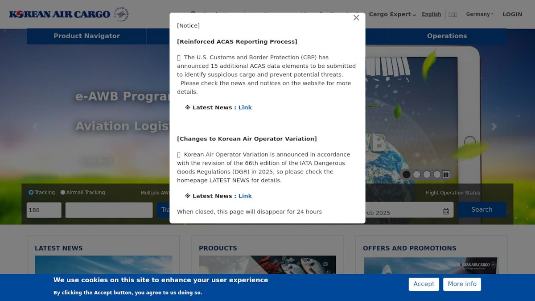Open the calendar date picker icon
535x301 pixels.
point(446,211)
